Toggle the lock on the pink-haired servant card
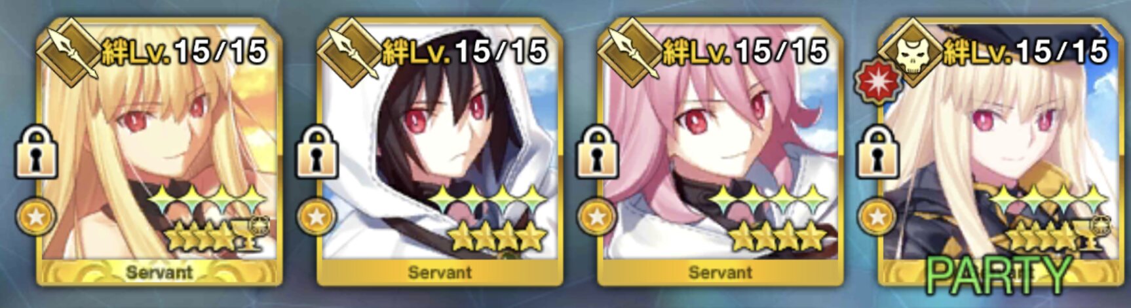1131x308 pixels. (x=598, y=153)
